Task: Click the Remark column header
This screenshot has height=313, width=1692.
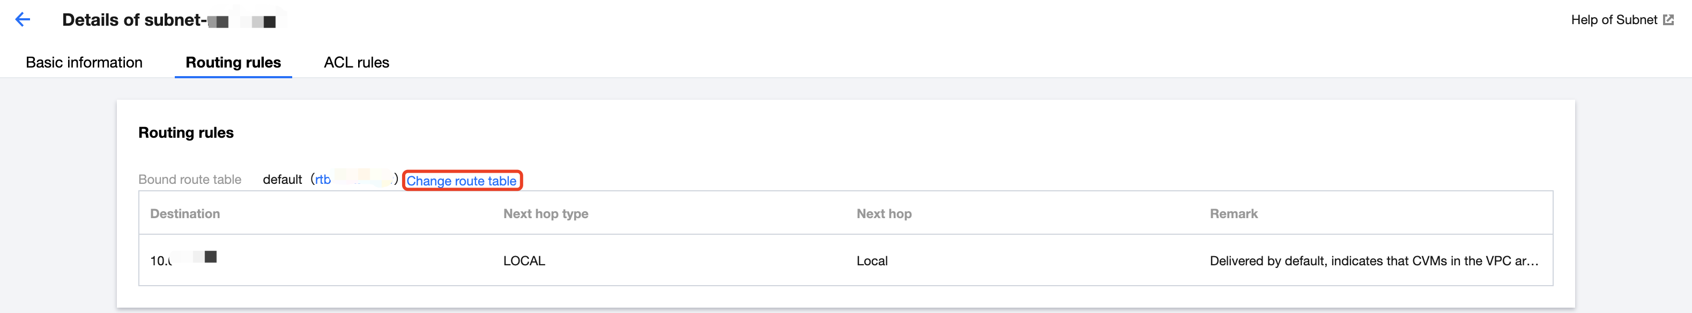Action: [1234, 213]
